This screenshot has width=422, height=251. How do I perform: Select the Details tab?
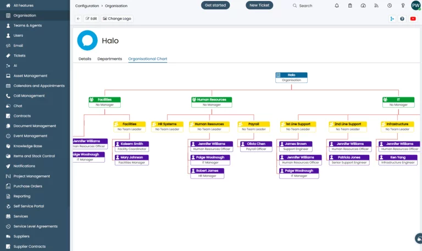click(85, 59)
